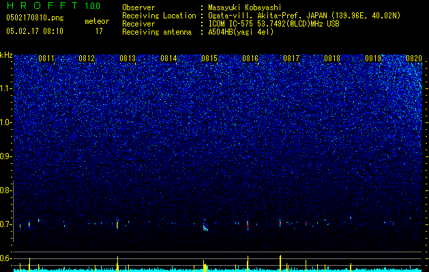Click the kHz axis unit label
429x272 pixels.
(6, 55)
